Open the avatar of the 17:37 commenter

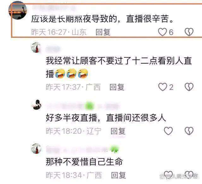[x=36, y=47]
